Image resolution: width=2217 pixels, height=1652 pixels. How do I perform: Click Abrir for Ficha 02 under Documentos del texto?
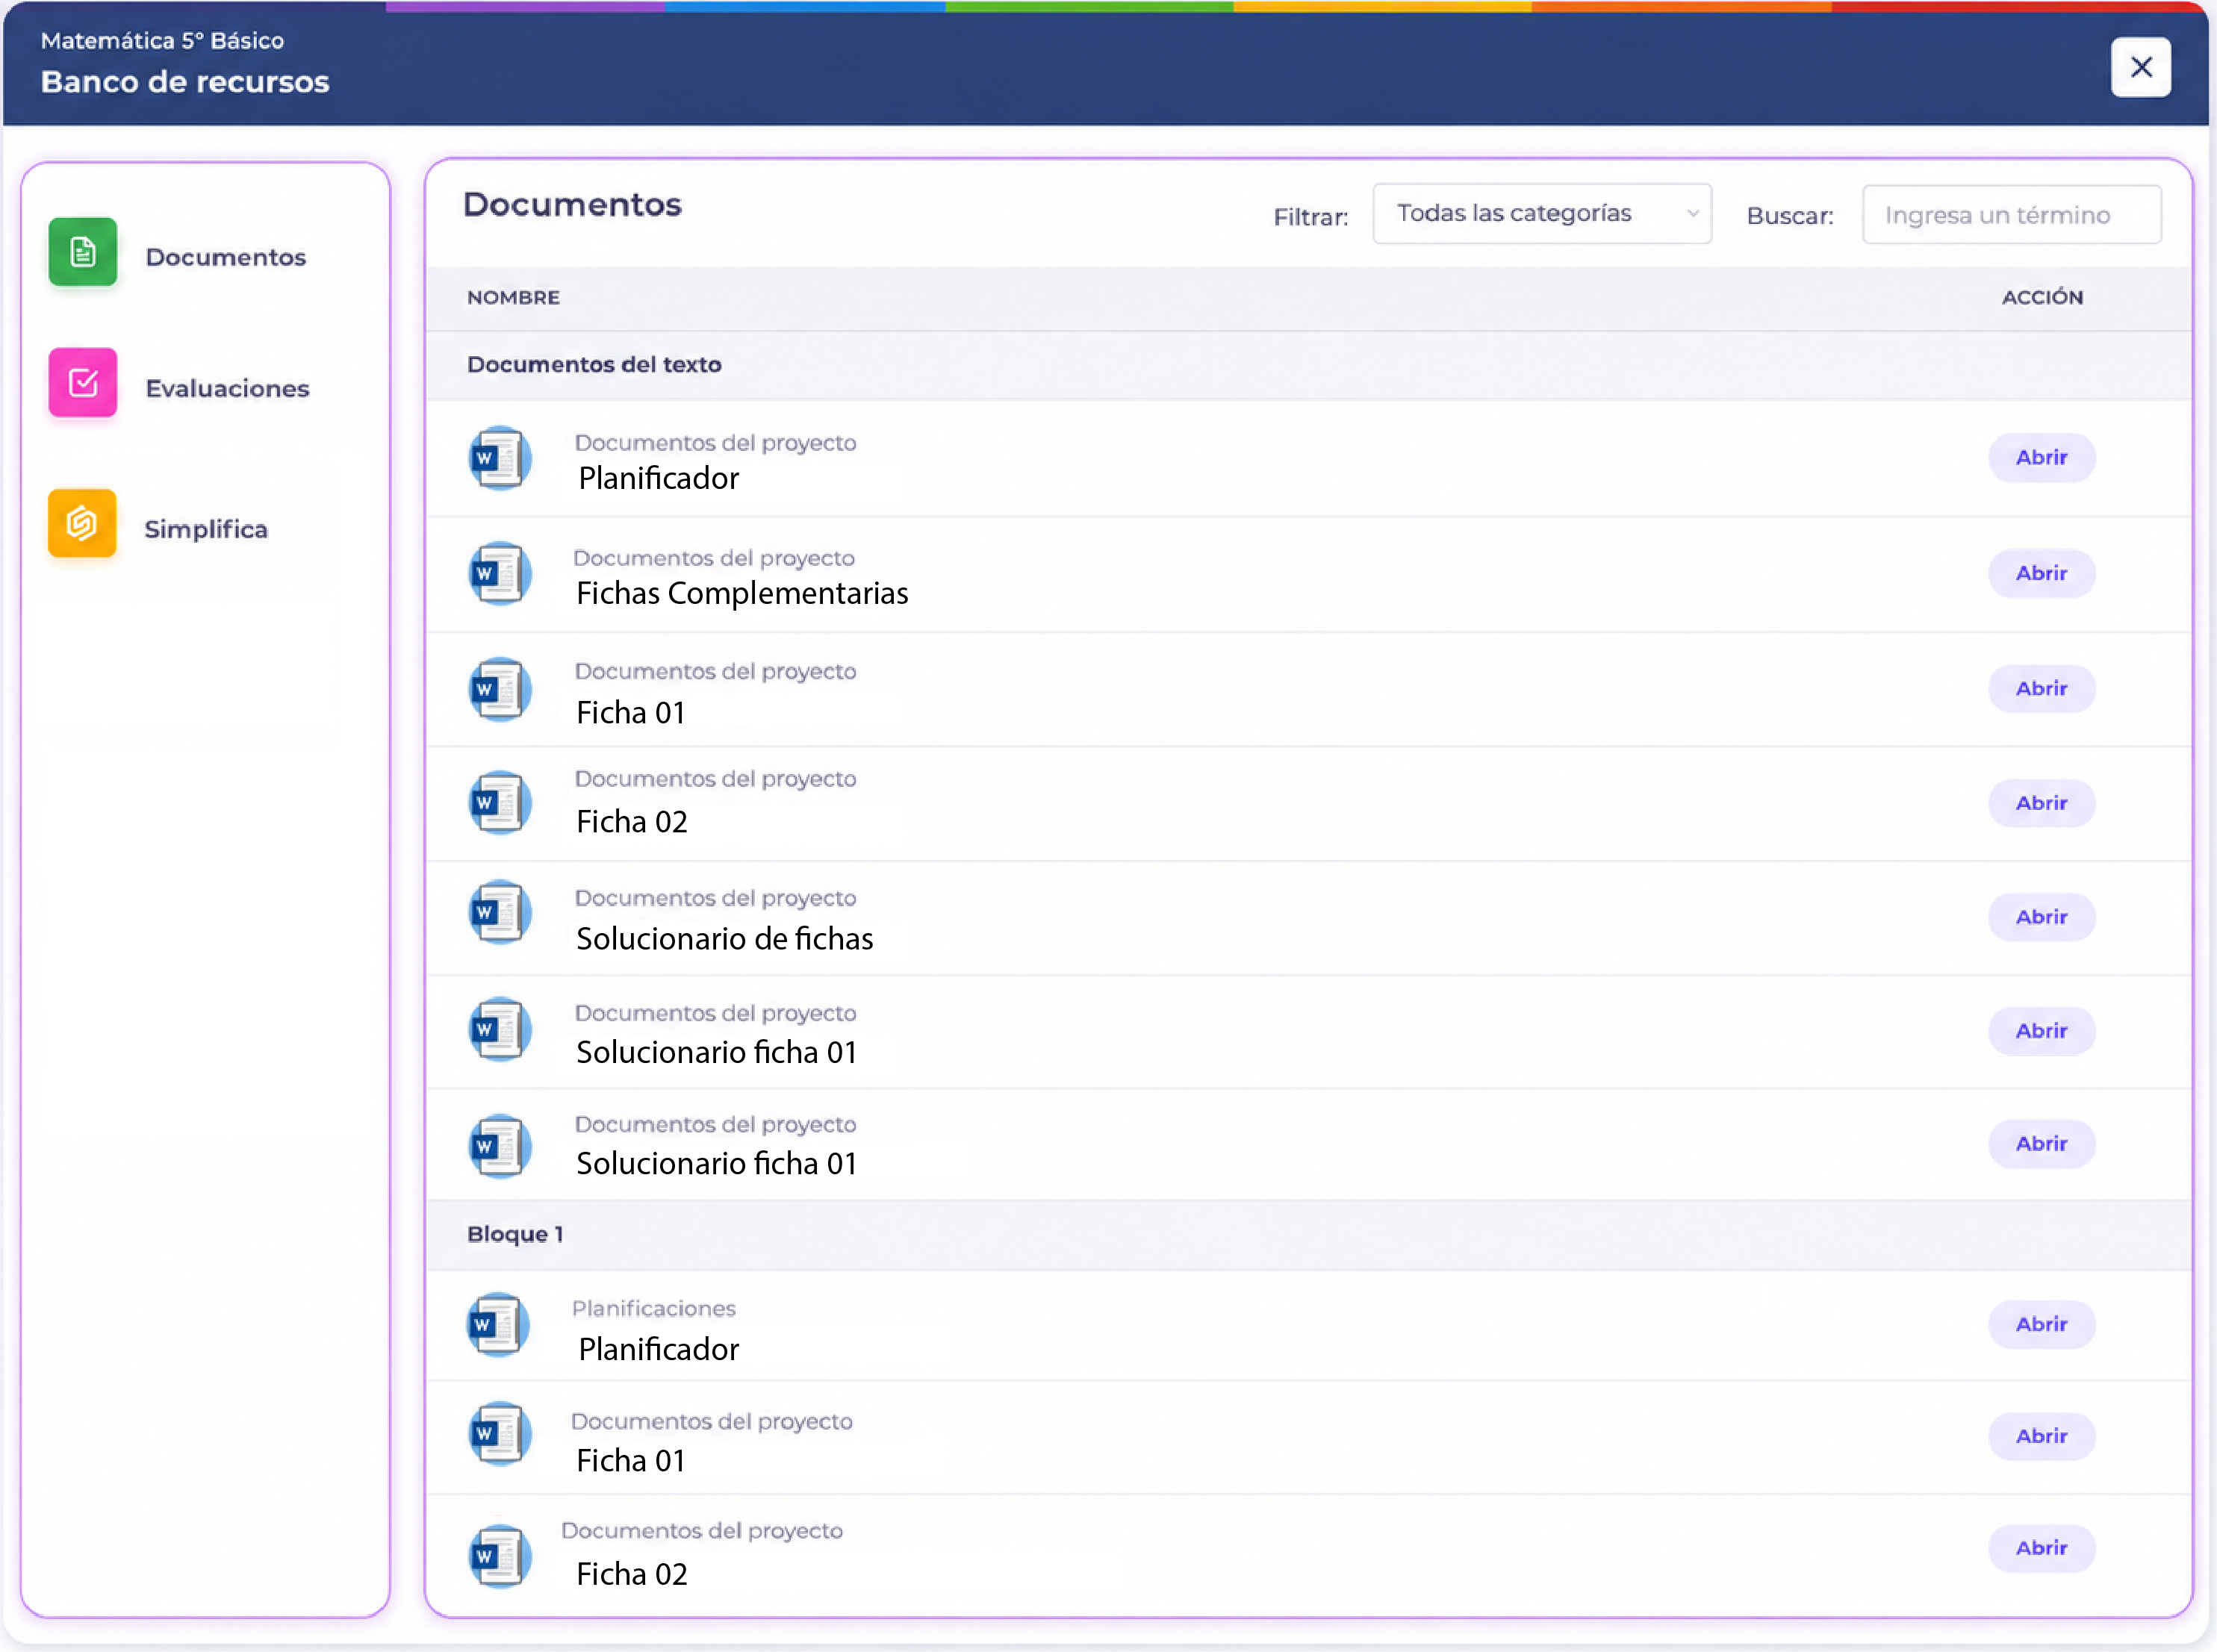(2041, 803)
